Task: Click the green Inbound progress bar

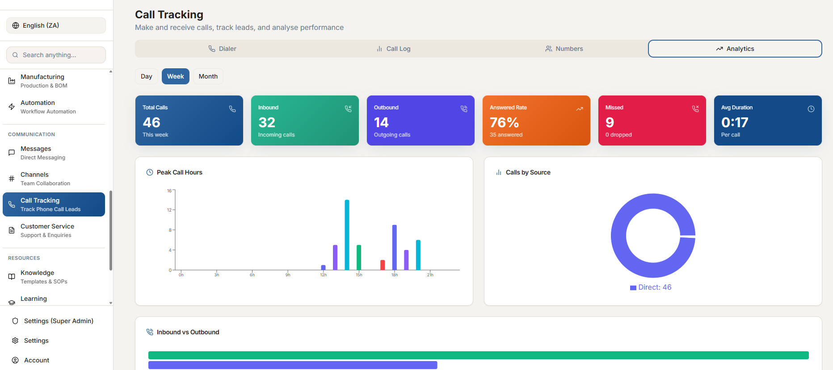Action: (x=479, y=355)
